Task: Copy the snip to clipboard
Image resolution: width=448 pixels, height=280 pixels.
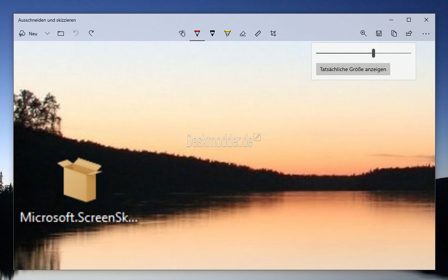Action: [394, 34]
